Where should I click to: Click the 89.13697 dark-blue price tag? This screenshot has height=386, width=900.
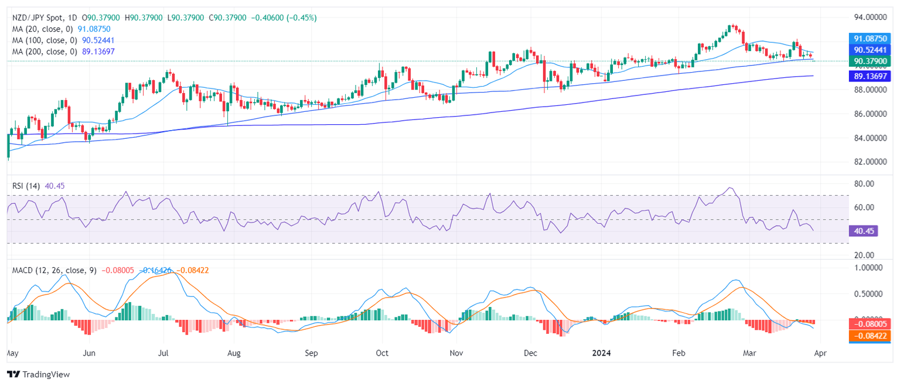tap(872, 76)
